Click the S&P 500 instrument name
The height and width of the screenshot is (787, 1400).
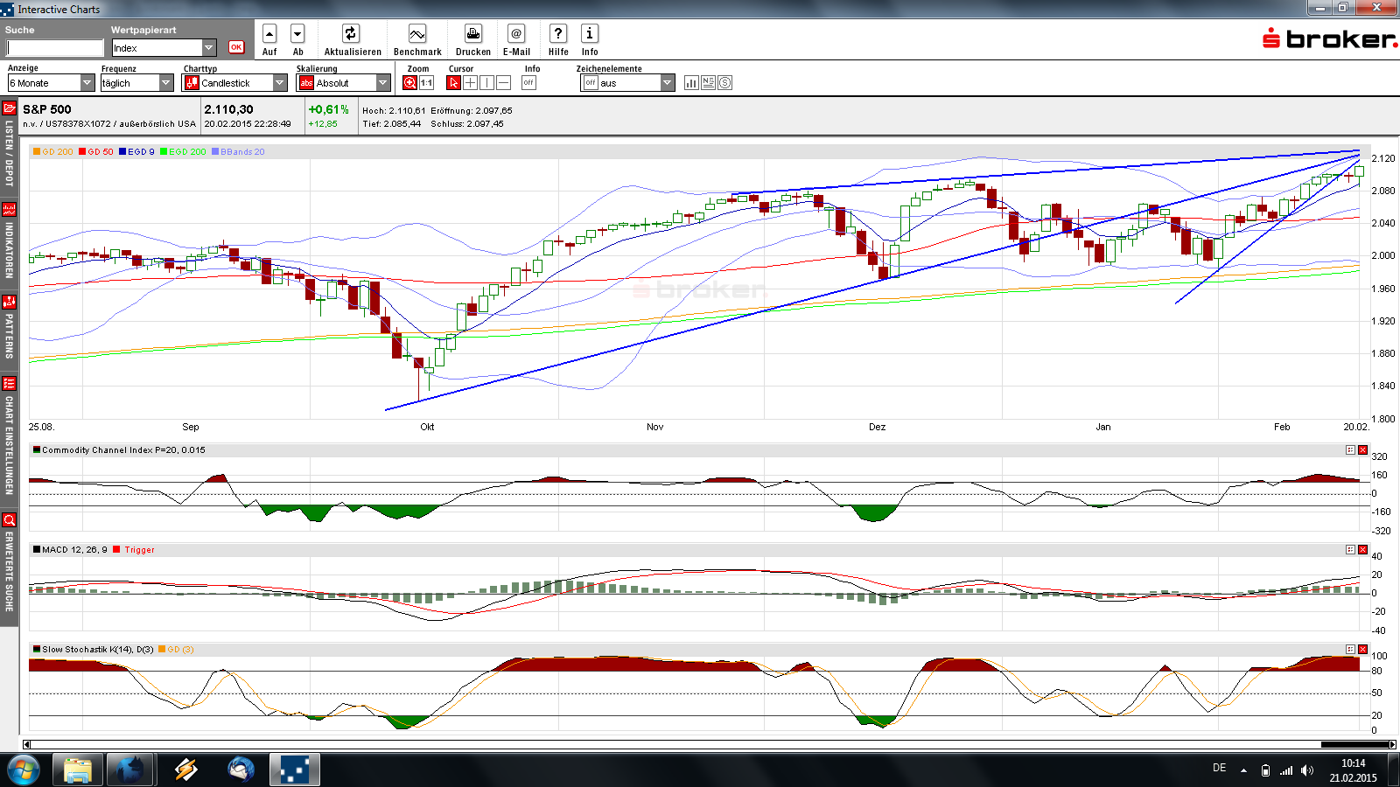(x=47, y=109)
